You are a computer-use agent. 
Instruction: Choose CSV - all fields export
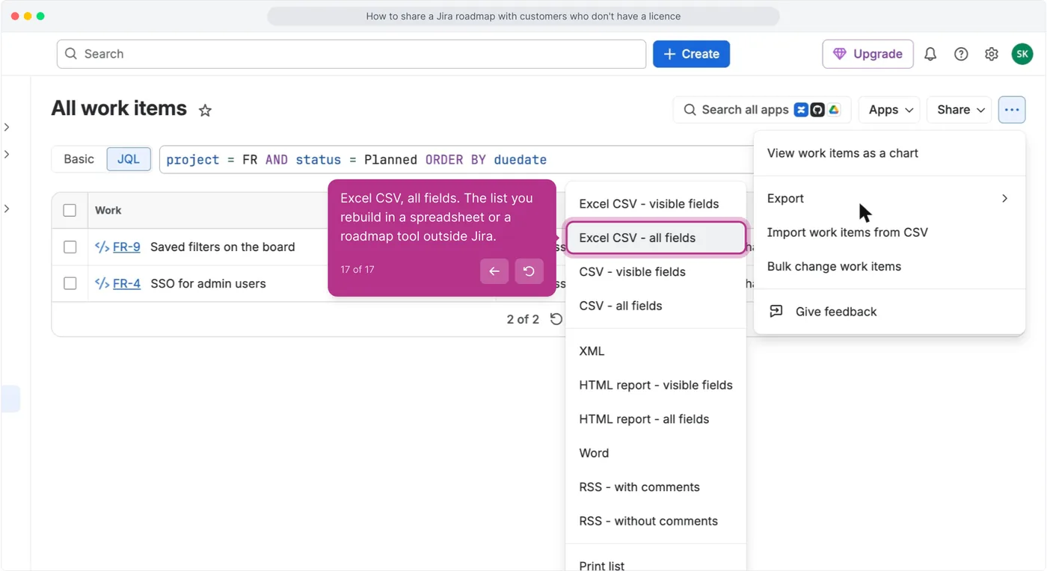click(x=656, y=306)
